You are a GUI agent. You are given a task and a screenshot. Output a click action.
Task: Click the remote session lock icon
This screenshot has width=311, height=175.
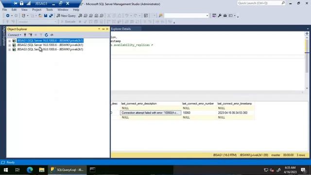[x=21, y=3]
